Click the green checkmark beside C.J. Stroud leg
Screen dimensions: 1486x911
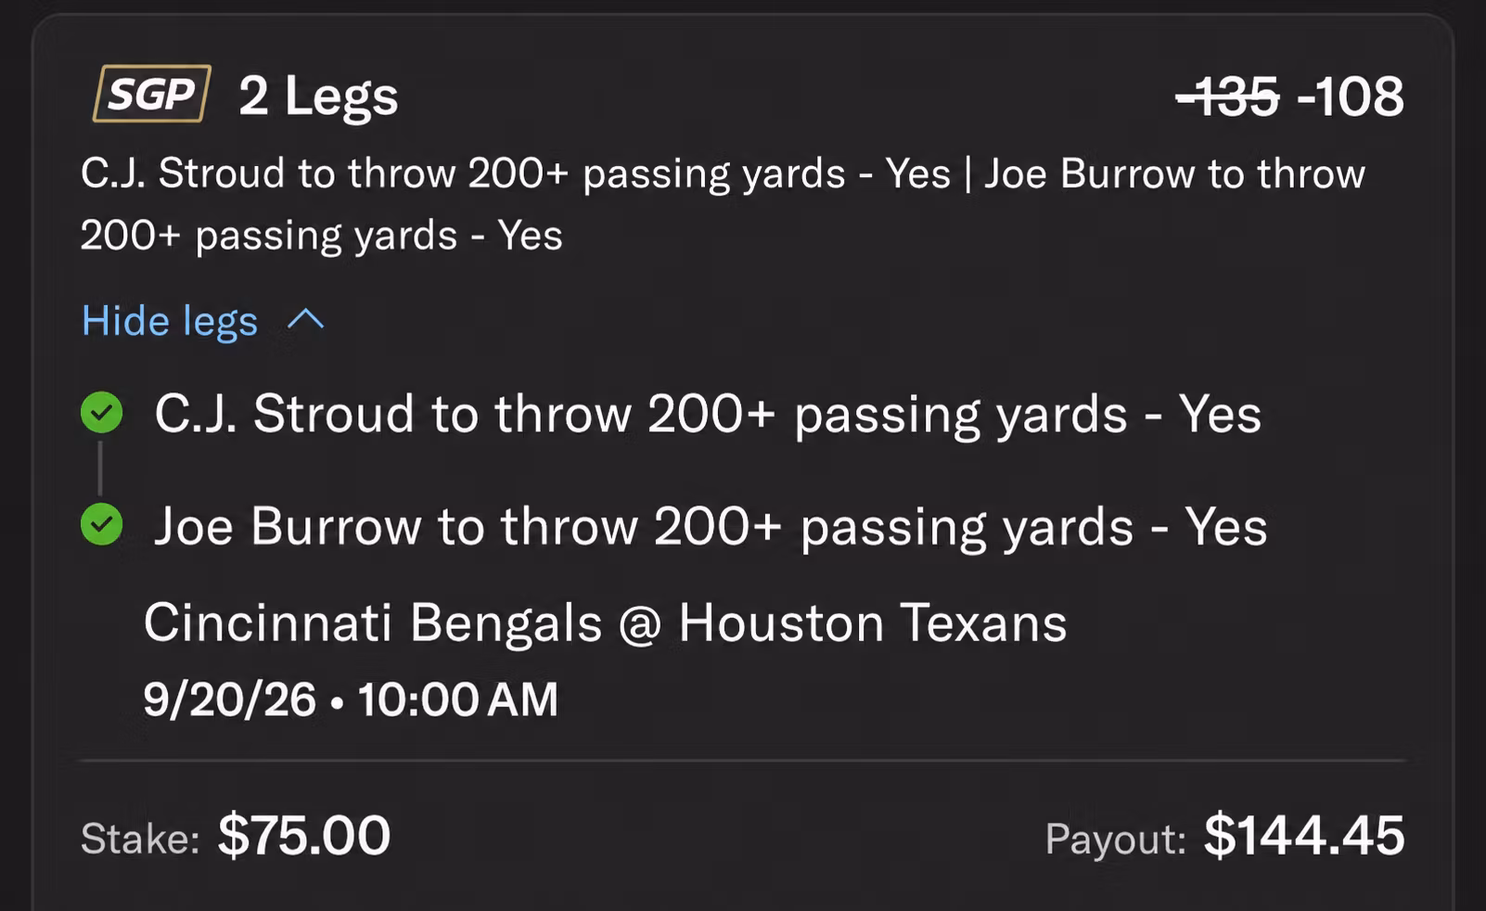102,413
